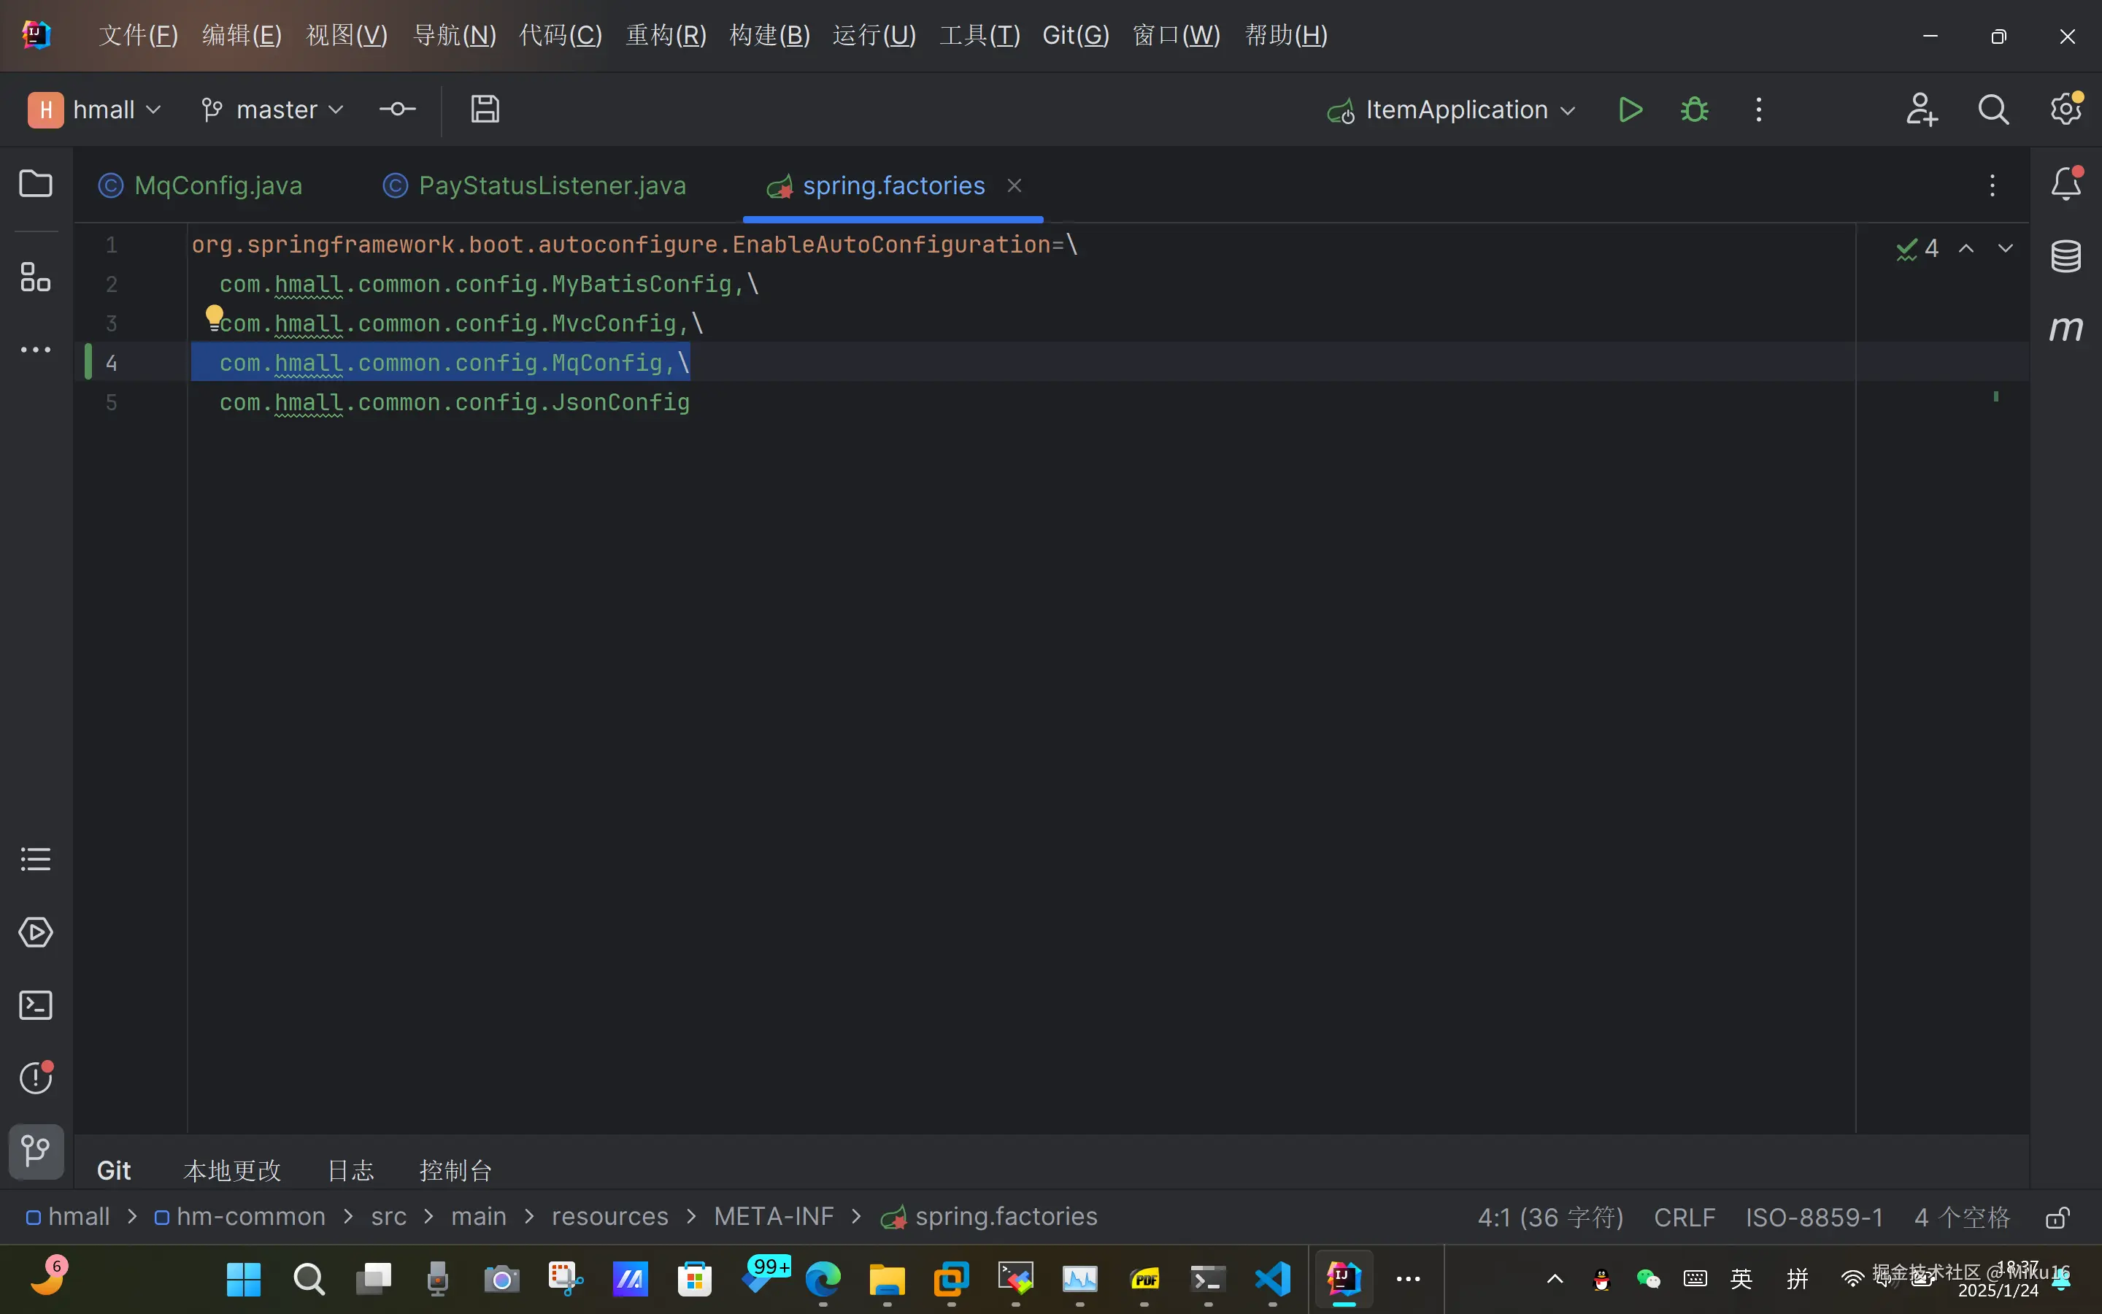Screen dimensions: 2102x1314
Task: Run ItemApplication with the green play icon
Action: click(x=1631, y=109)
